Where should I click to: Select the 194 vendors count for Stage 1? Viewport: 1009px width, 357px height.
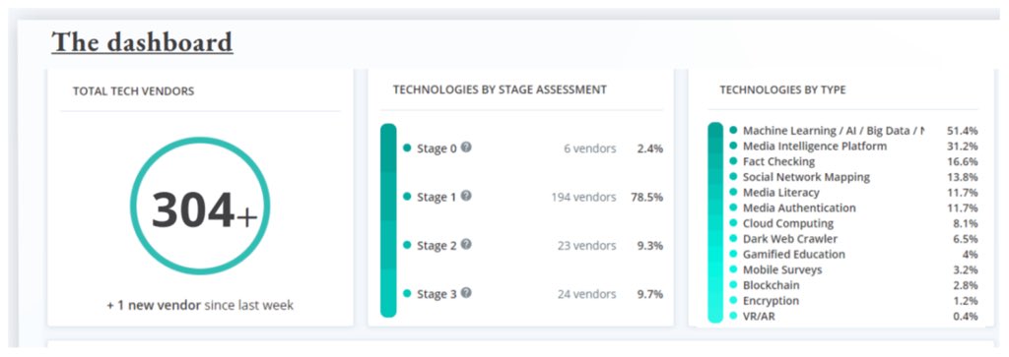583,197
